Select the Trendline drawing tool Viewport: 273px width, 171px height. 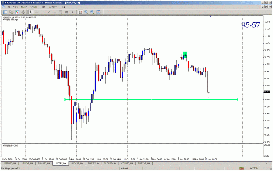[x=49, y=12]
